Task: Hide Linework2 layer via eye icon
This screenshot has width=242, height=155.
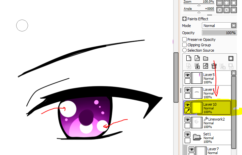Action: tap(188, 120)
